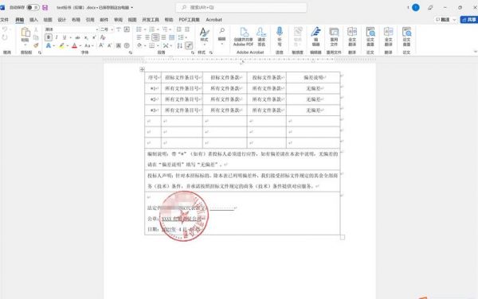
Task: Open Paragraph dialog launcher arrow
Action: [193, 52]
